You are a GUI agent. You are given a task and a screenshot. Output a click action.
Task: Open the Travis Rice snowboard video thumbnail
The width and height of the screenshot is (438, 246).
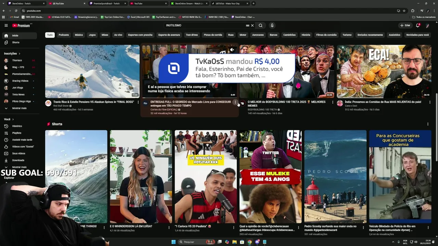(92, 71)
